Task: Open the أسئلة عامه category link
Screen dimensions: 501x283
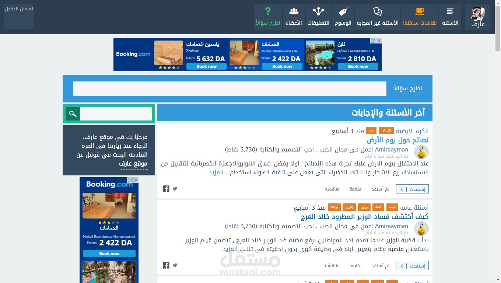Action: coord(414,207)
